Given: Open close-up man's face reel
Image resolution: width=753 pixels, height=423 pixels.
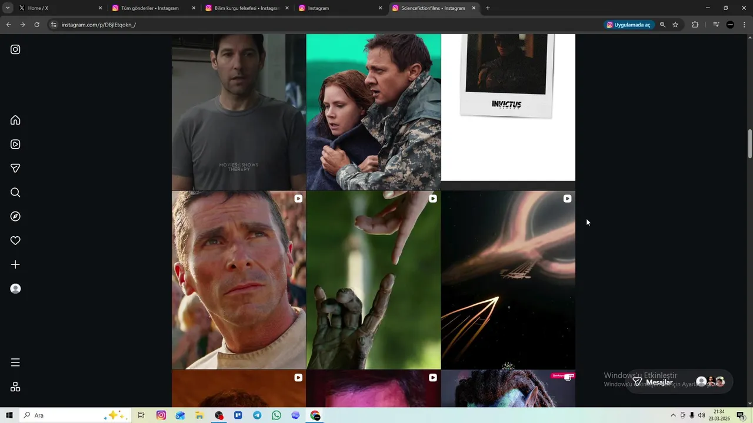Looking at the screenshot, I should pyautogui.click(x=239, y=280).
